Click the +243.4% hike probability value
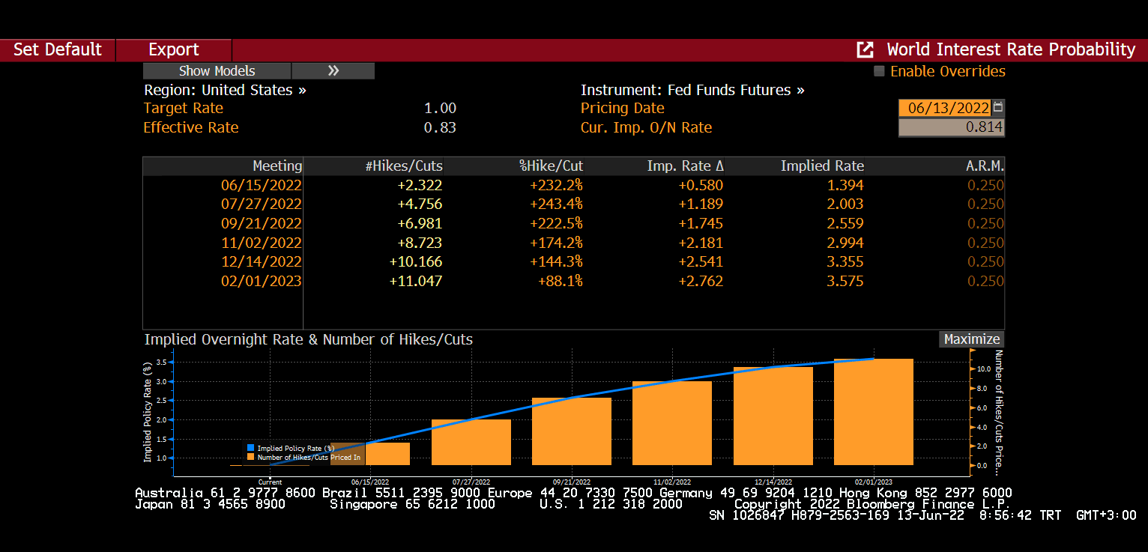 point(556,204)
